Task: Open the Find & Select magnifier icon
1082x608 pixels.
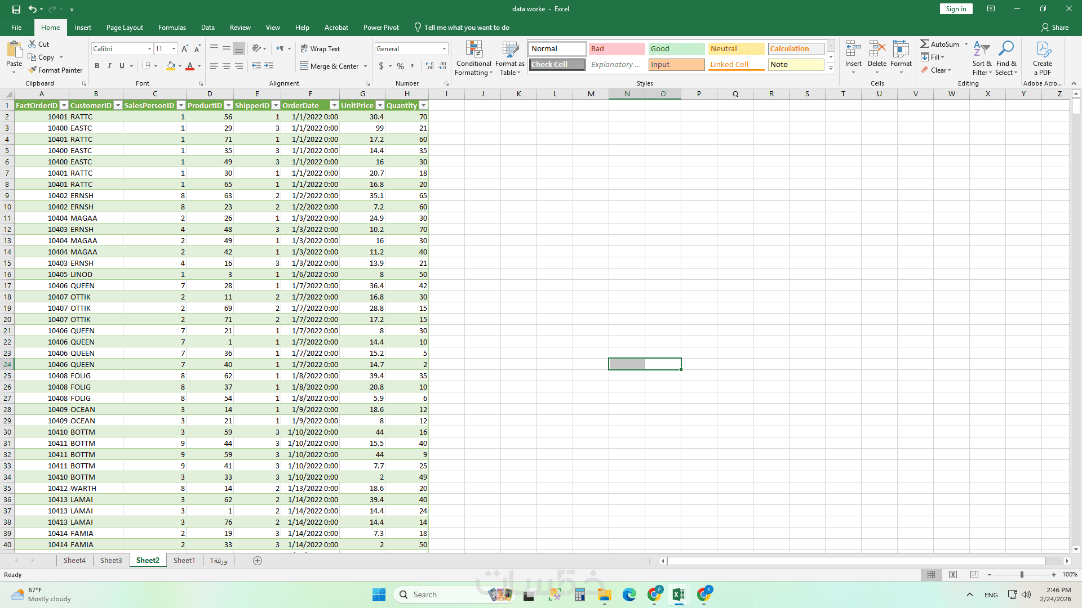Action: tap(1005, 50)
